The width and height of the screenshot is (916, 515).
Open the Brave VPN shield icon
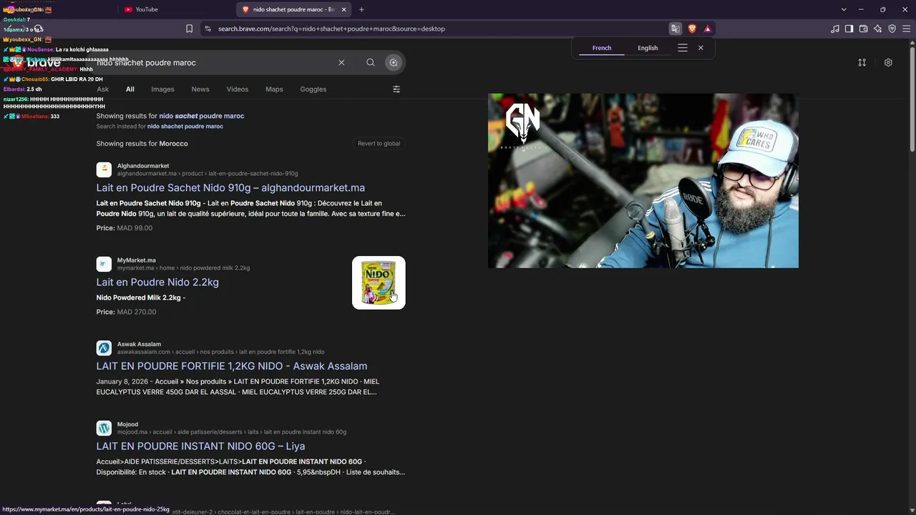click(892, 29)
